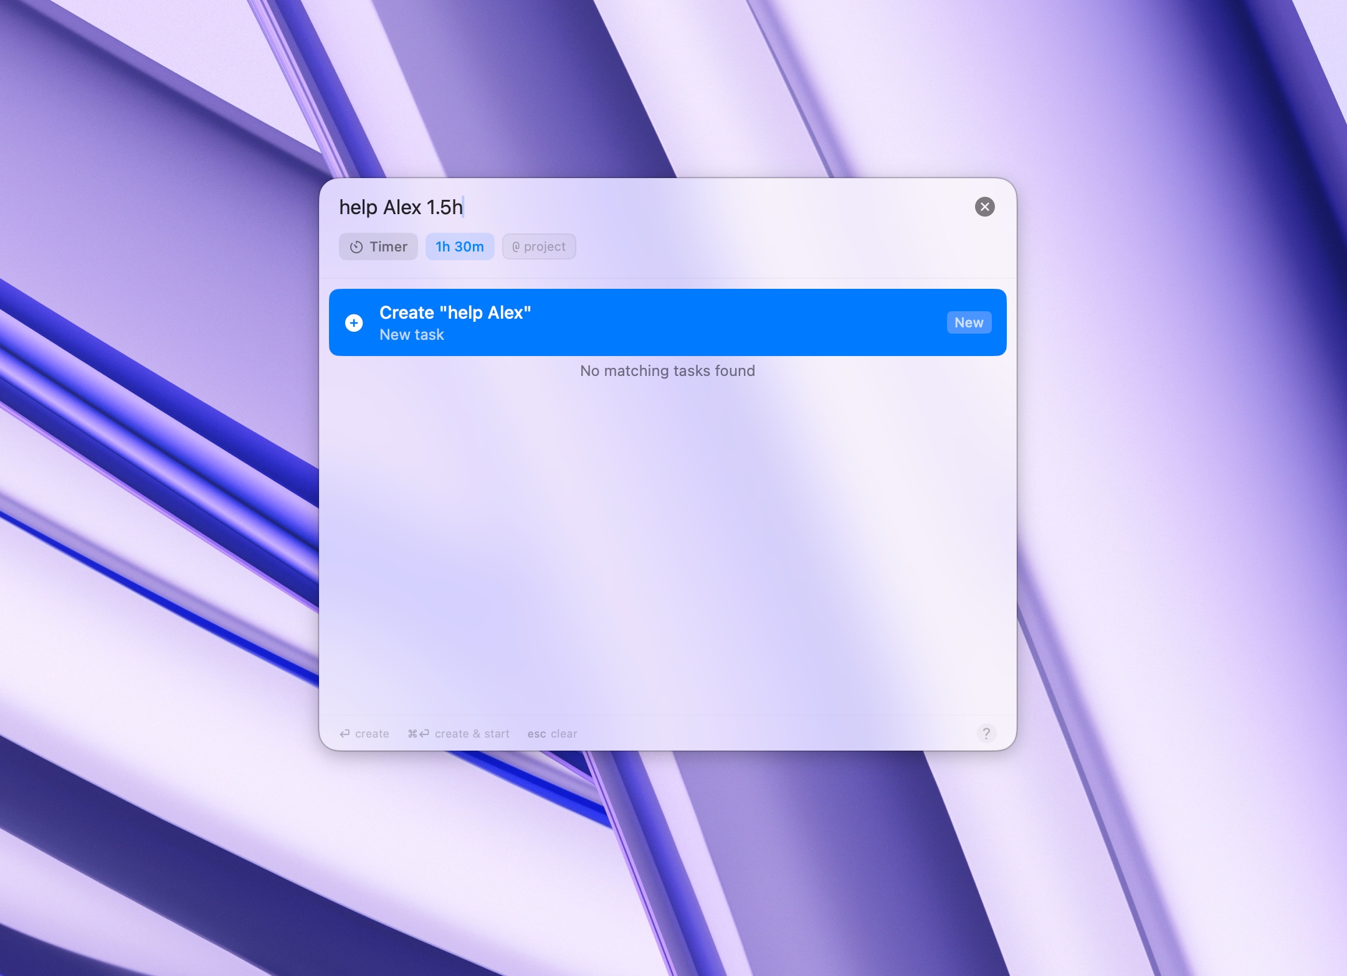The width and height of the screenshot is (1347, 976).
Task: Click the create hint label in the footer
Action: point(372,734)
